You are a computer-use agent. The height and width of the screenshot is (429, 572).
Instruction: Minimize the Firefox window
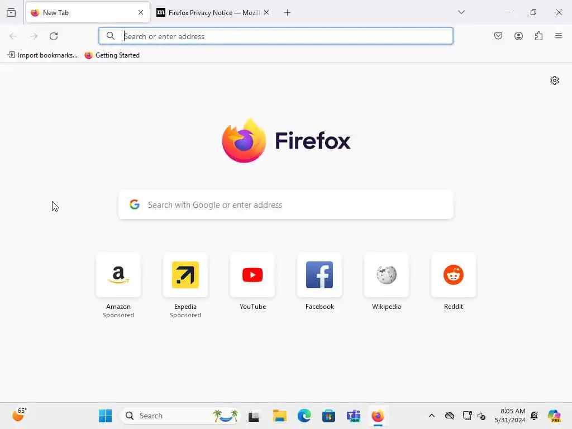(x=508, y=12)
